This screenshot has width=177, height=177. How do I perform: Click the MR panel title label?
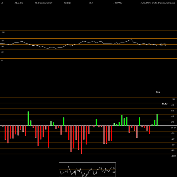158,92
